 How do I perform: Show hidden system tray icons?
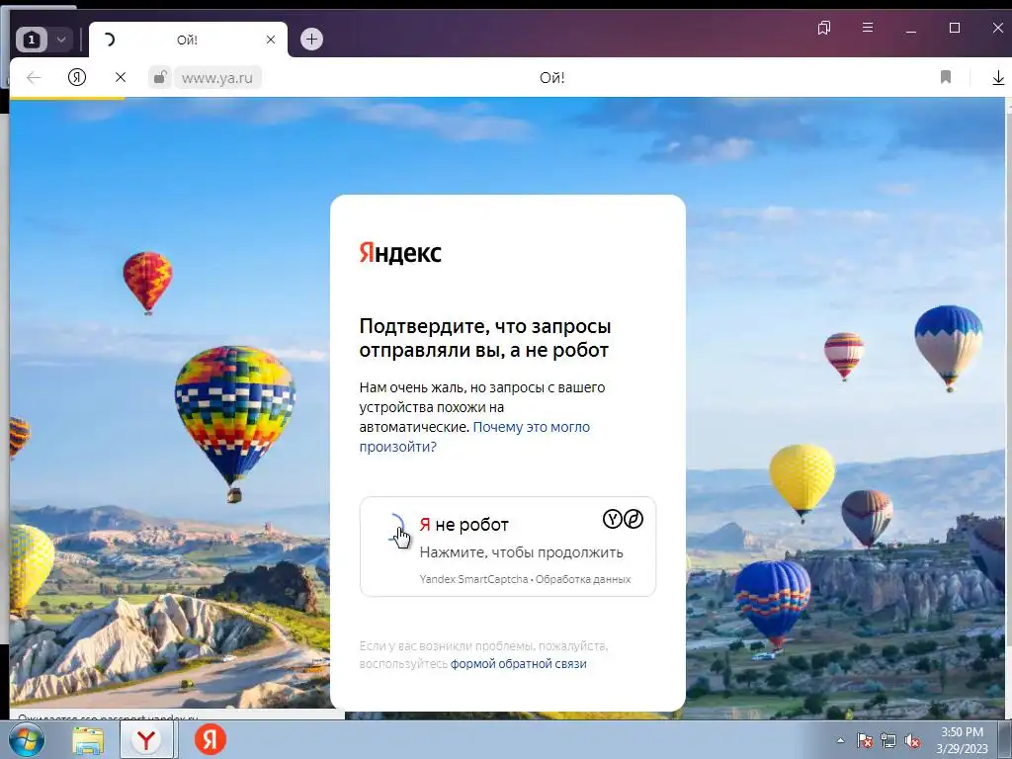[x=840, y=741]
